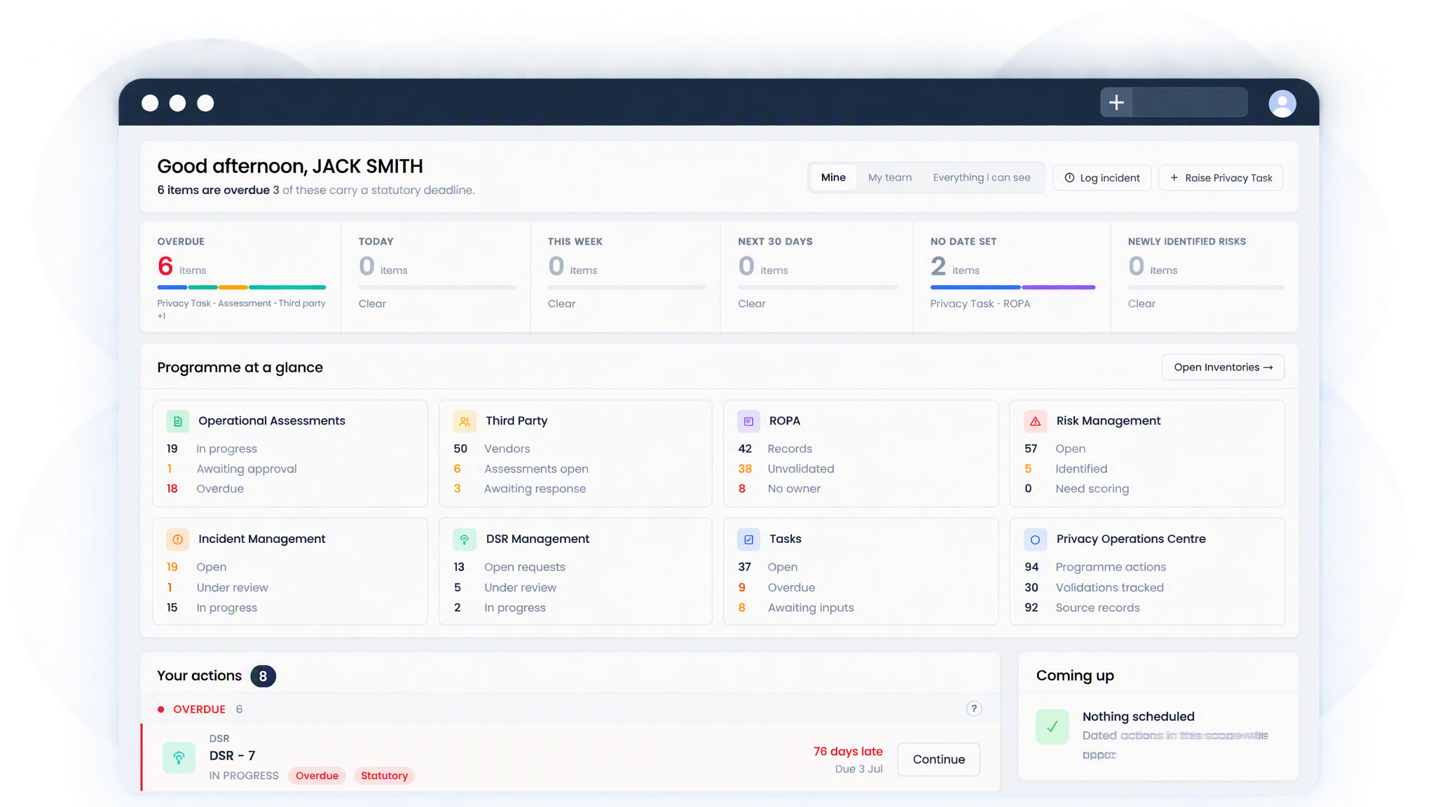Click the plus icon in top bar
The height and width of the screenshot is (807, 1435).
(1116, 102)
